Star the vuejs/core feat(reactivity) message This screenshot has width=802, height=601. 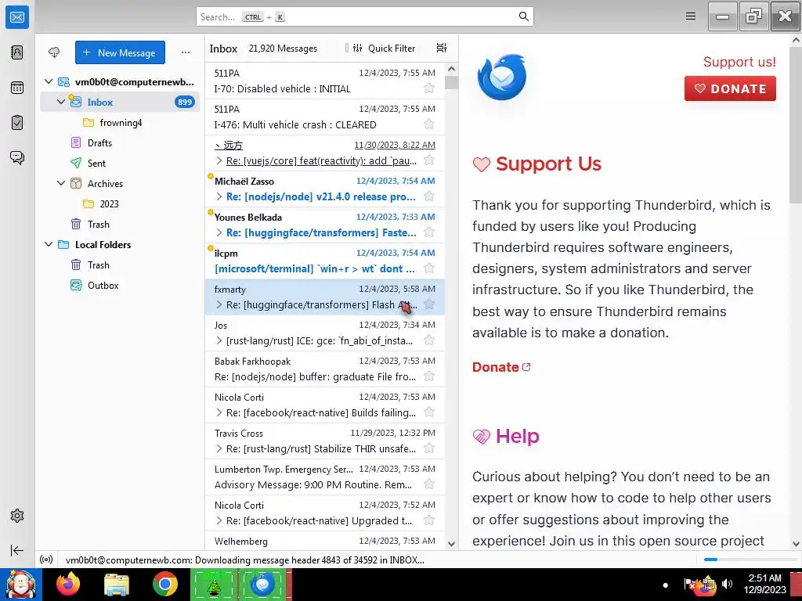tap(429, 160)
